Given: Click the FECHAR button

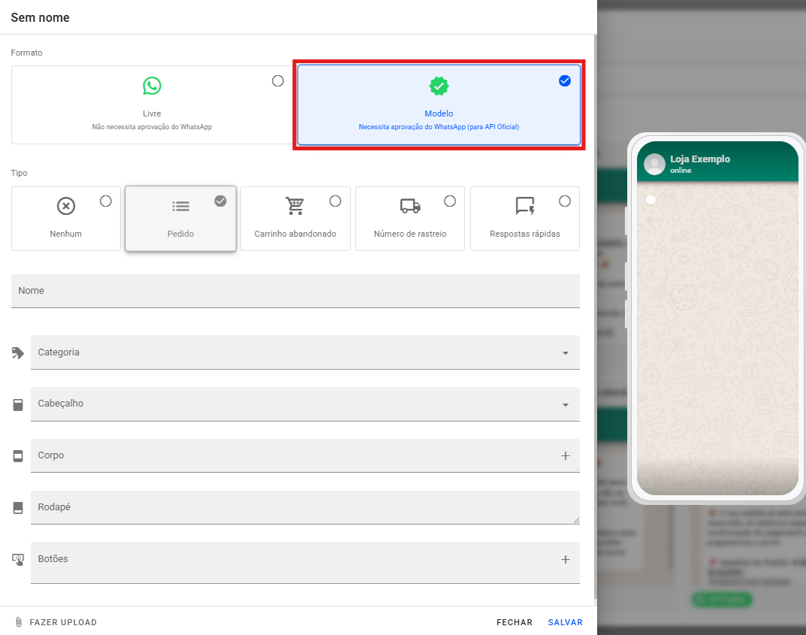Looking at the screenshot, I should [x=514, y=622].
